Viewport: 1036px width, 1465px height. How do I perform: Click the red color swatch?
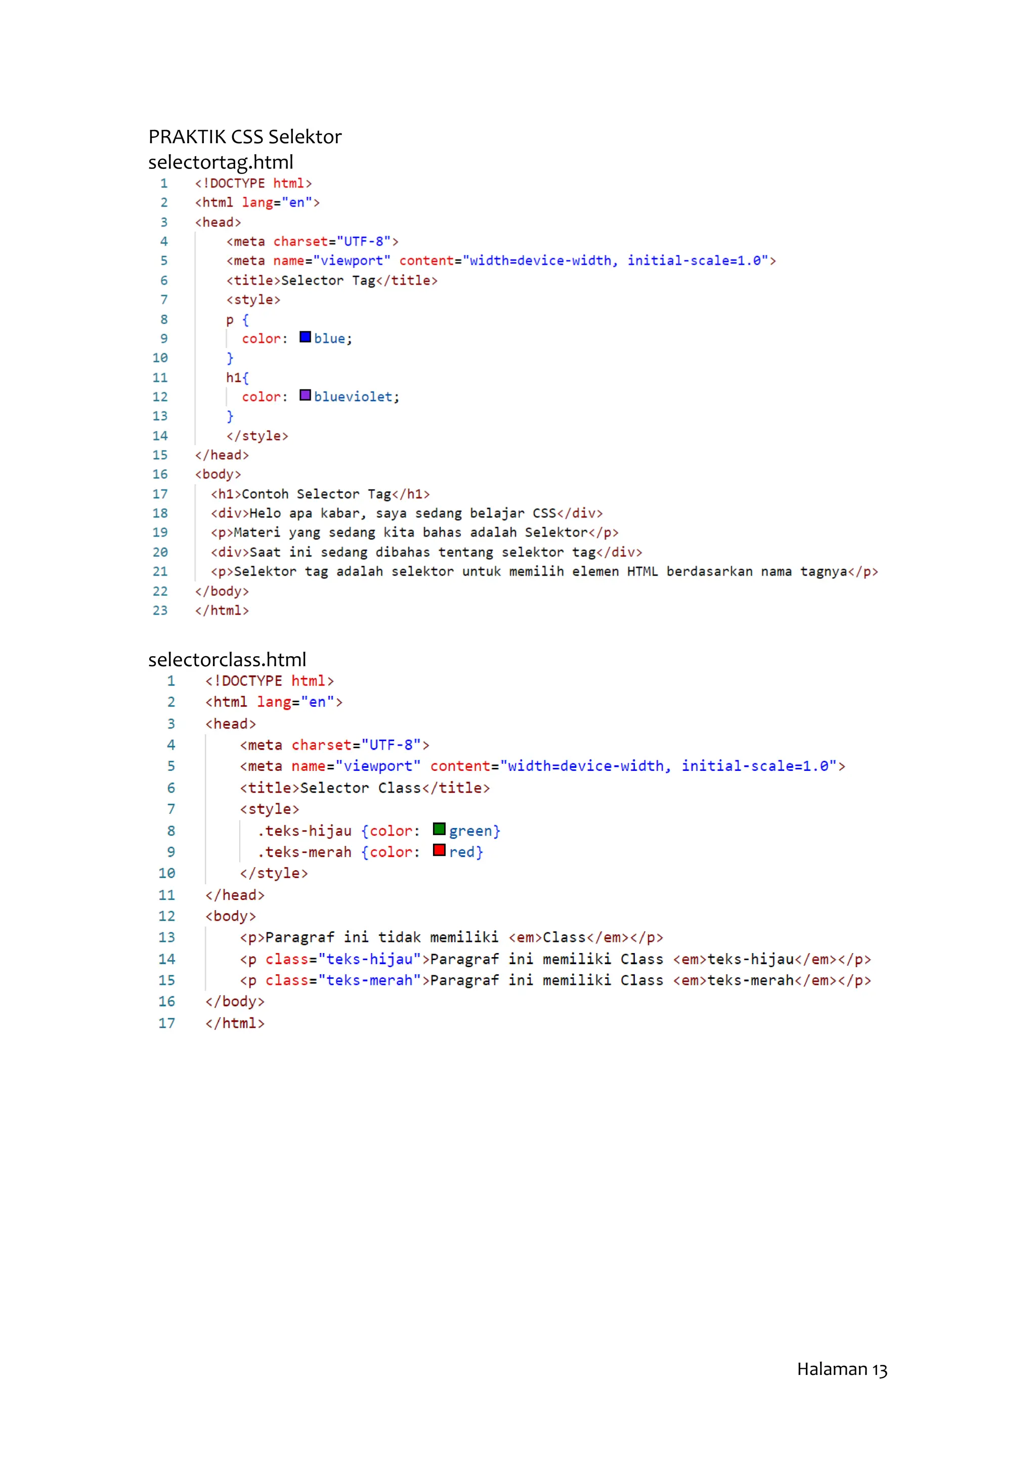click(x=439, y=850)
